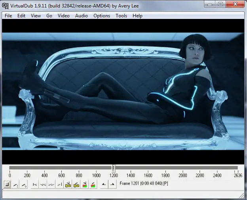Open the Options menu
Viewport: 247px width, 200px height.
(x=102, y=16)
